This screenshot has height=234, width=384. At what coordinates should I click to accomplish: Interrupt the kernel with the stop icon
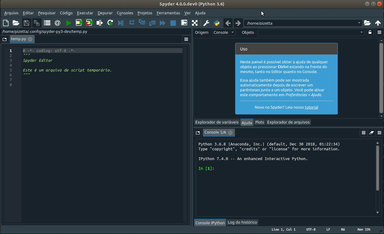pyautogui.click(x=363, y=133)
